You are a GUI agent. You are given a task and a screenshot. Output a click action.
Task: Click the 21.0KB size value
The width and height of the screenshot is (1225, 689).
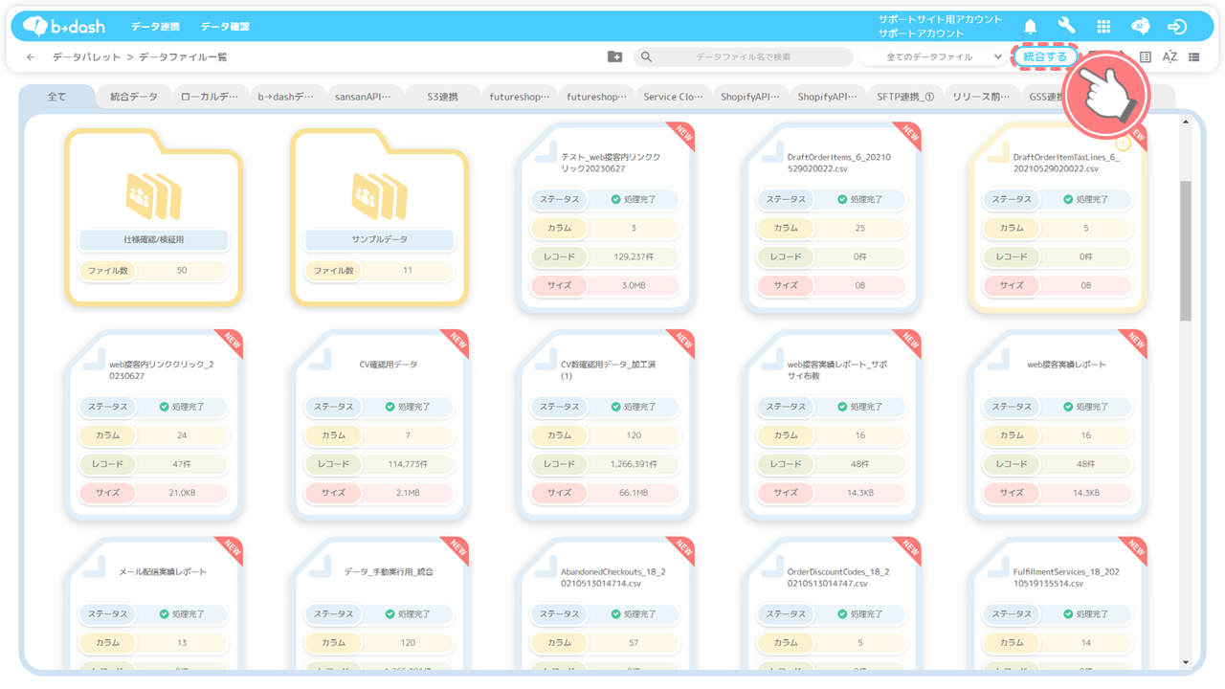182,493
